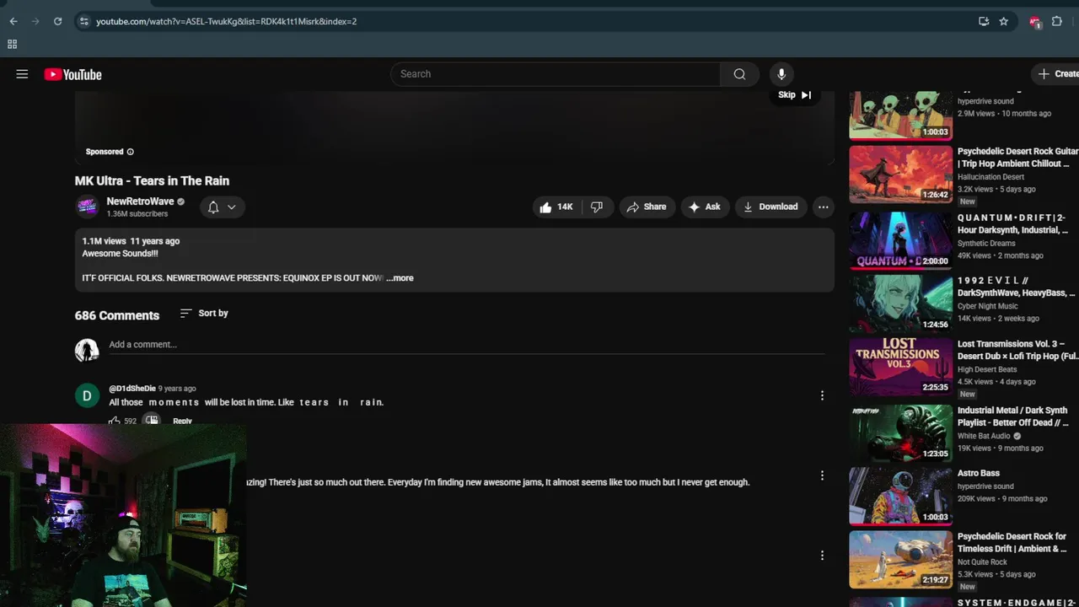The height and width of the screenshot is (607, 1079).
Task: Click the video title MK Ultra - Tears in The Rain
Action: tap(152, 180)
